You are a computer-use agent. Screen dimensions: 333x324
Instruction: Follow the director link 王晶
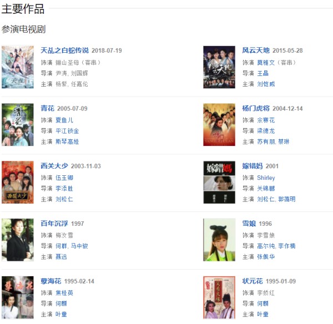click(x=263, y=73)
